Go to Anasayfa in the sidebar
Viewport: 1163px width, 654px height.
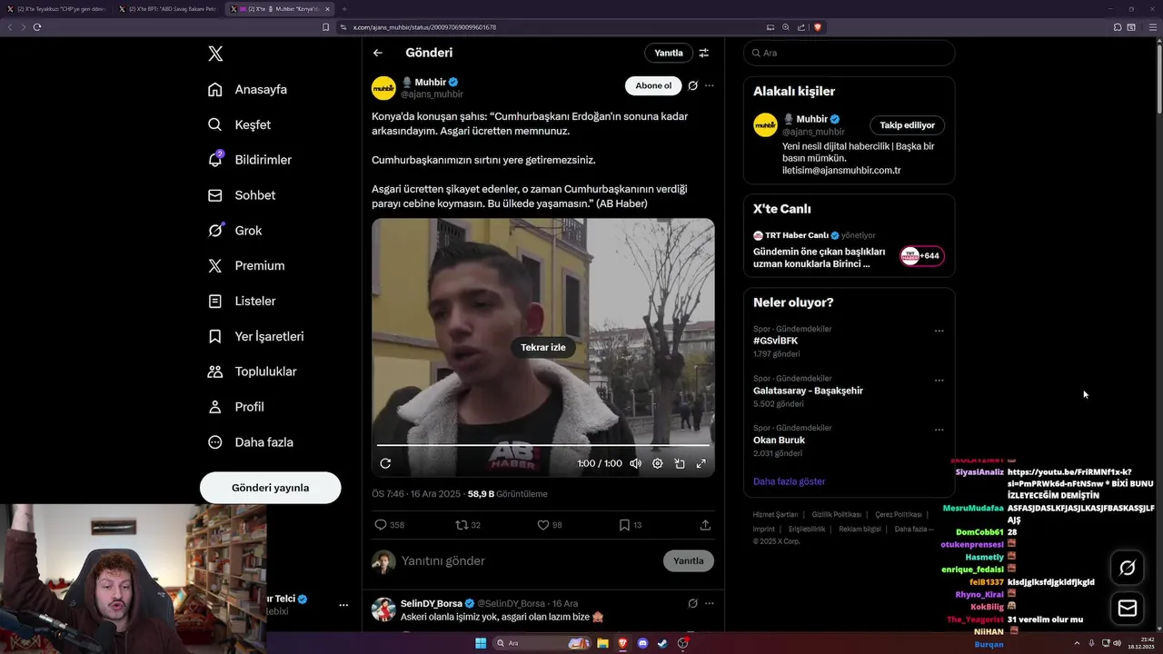pos(248,89)
